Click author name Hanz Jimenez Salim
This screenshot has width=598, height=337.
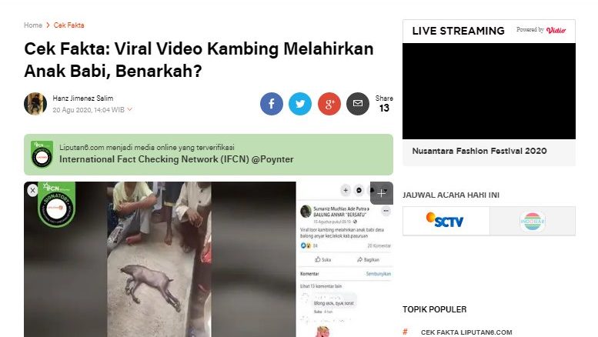(x=83, y=98)
